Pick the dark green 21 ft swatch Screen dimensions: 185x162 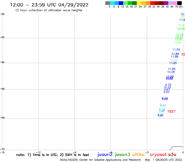pos(134,3)
